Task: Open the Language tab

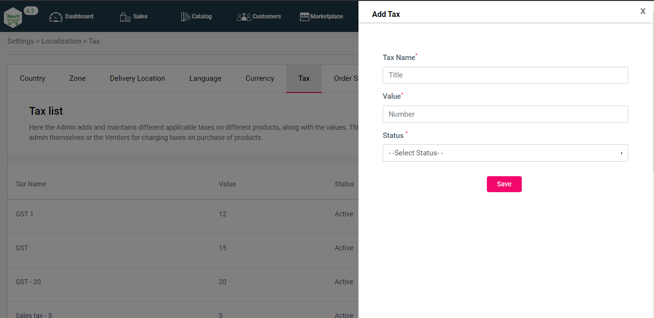Action: (x=205, y=78)
